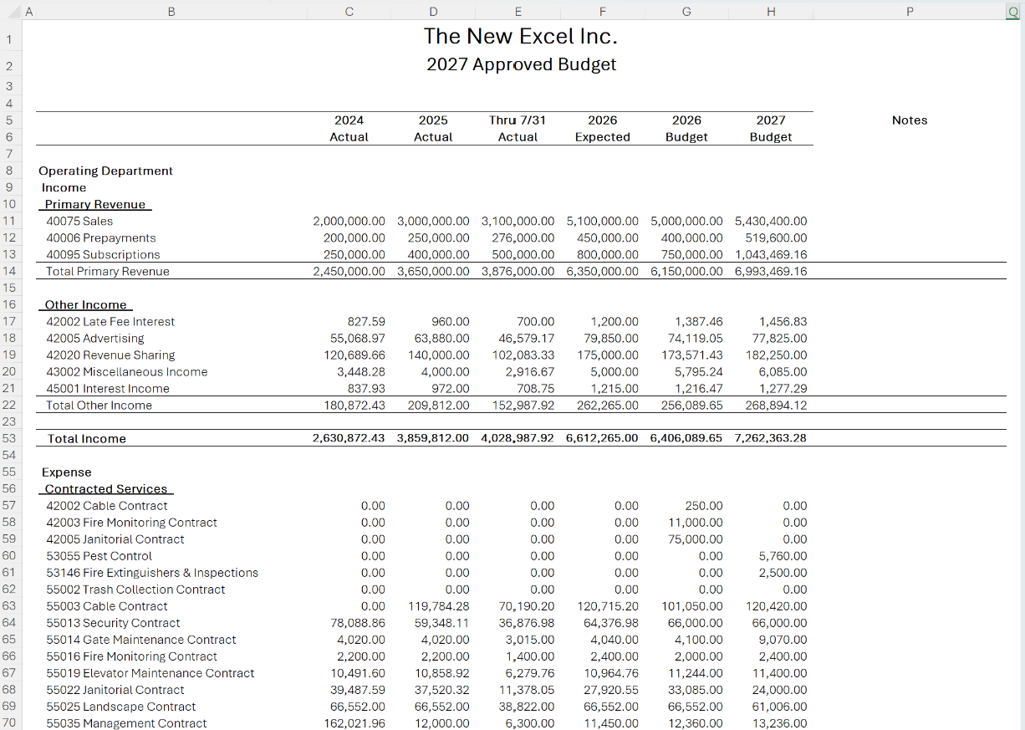This screenshot has height=730, width=1025.
Task: Select column F header
Action: [602, 11]
